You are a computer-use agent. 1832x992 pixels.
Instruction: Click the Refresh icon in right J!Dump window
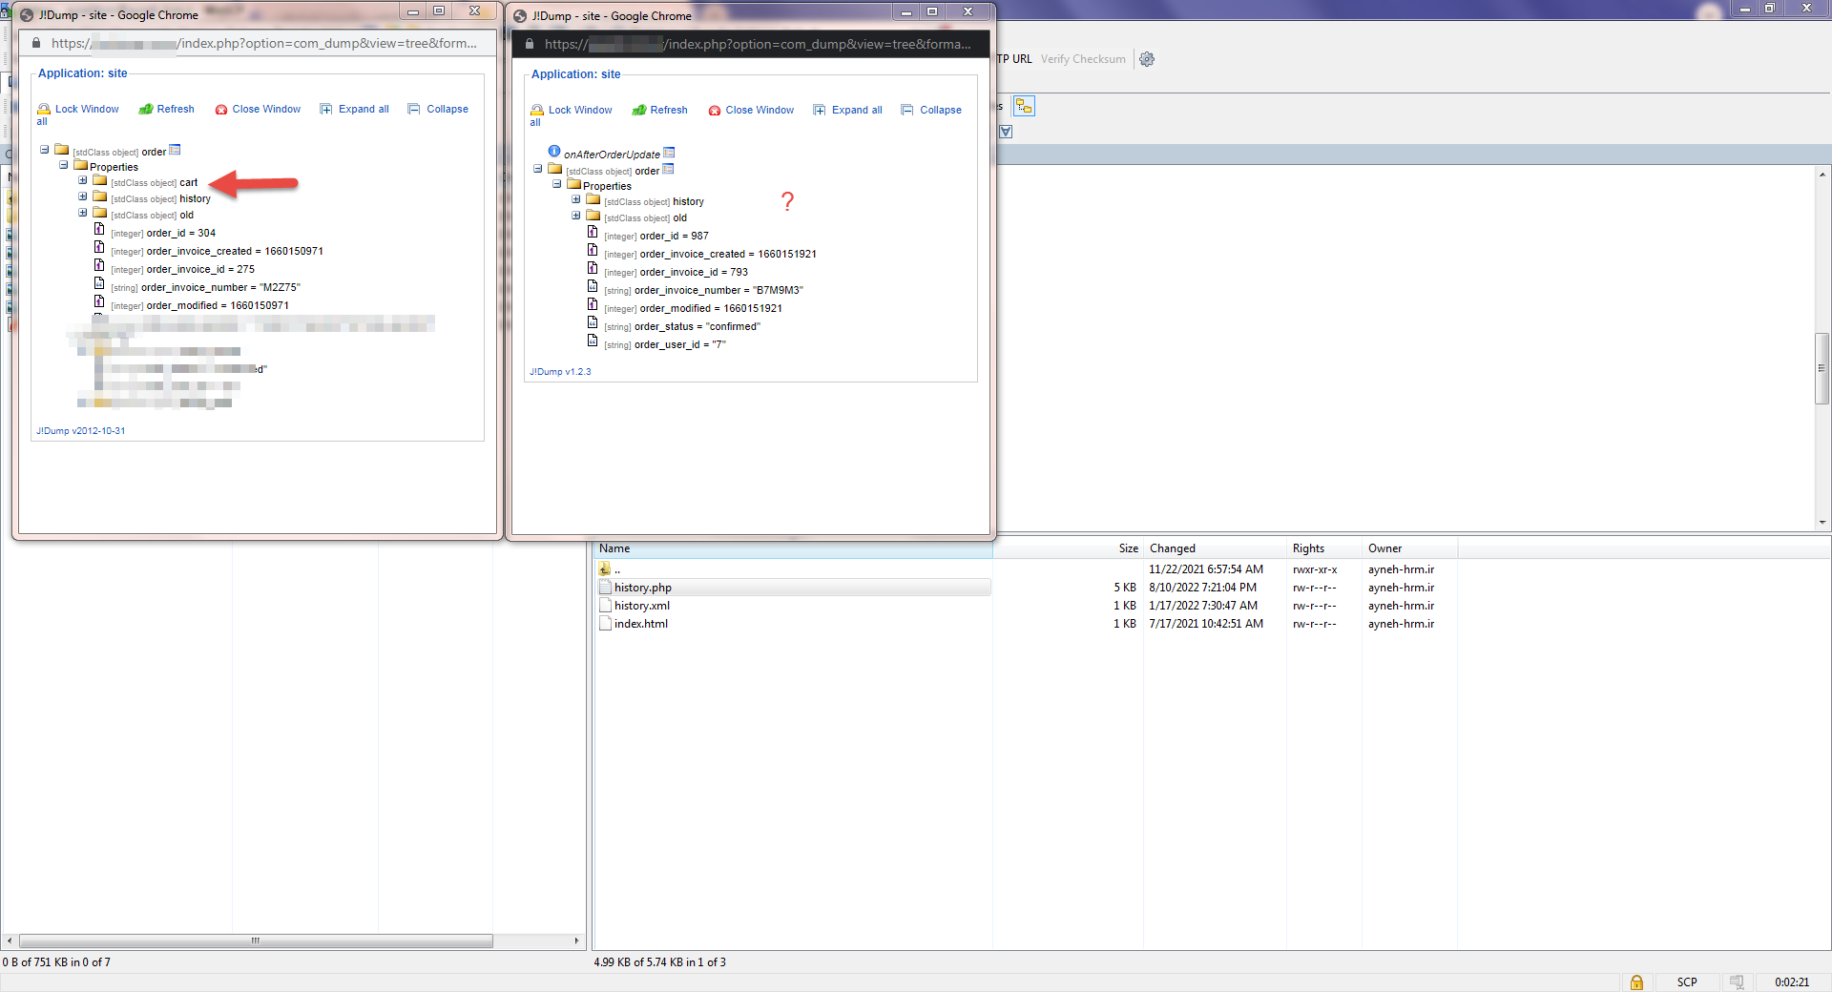(638, 110)
